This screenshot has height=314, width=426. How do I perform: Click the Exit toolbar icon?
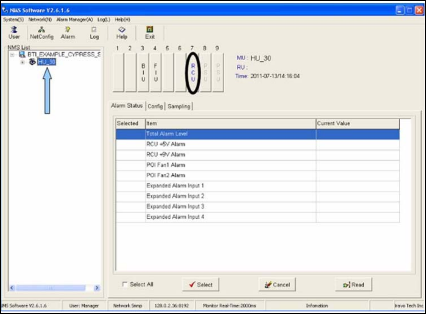pos(150,33)
